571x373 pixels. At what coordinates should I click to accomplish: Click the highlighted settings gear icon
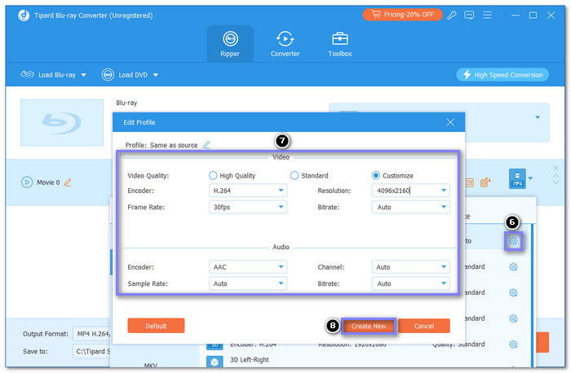pos(513,241)
